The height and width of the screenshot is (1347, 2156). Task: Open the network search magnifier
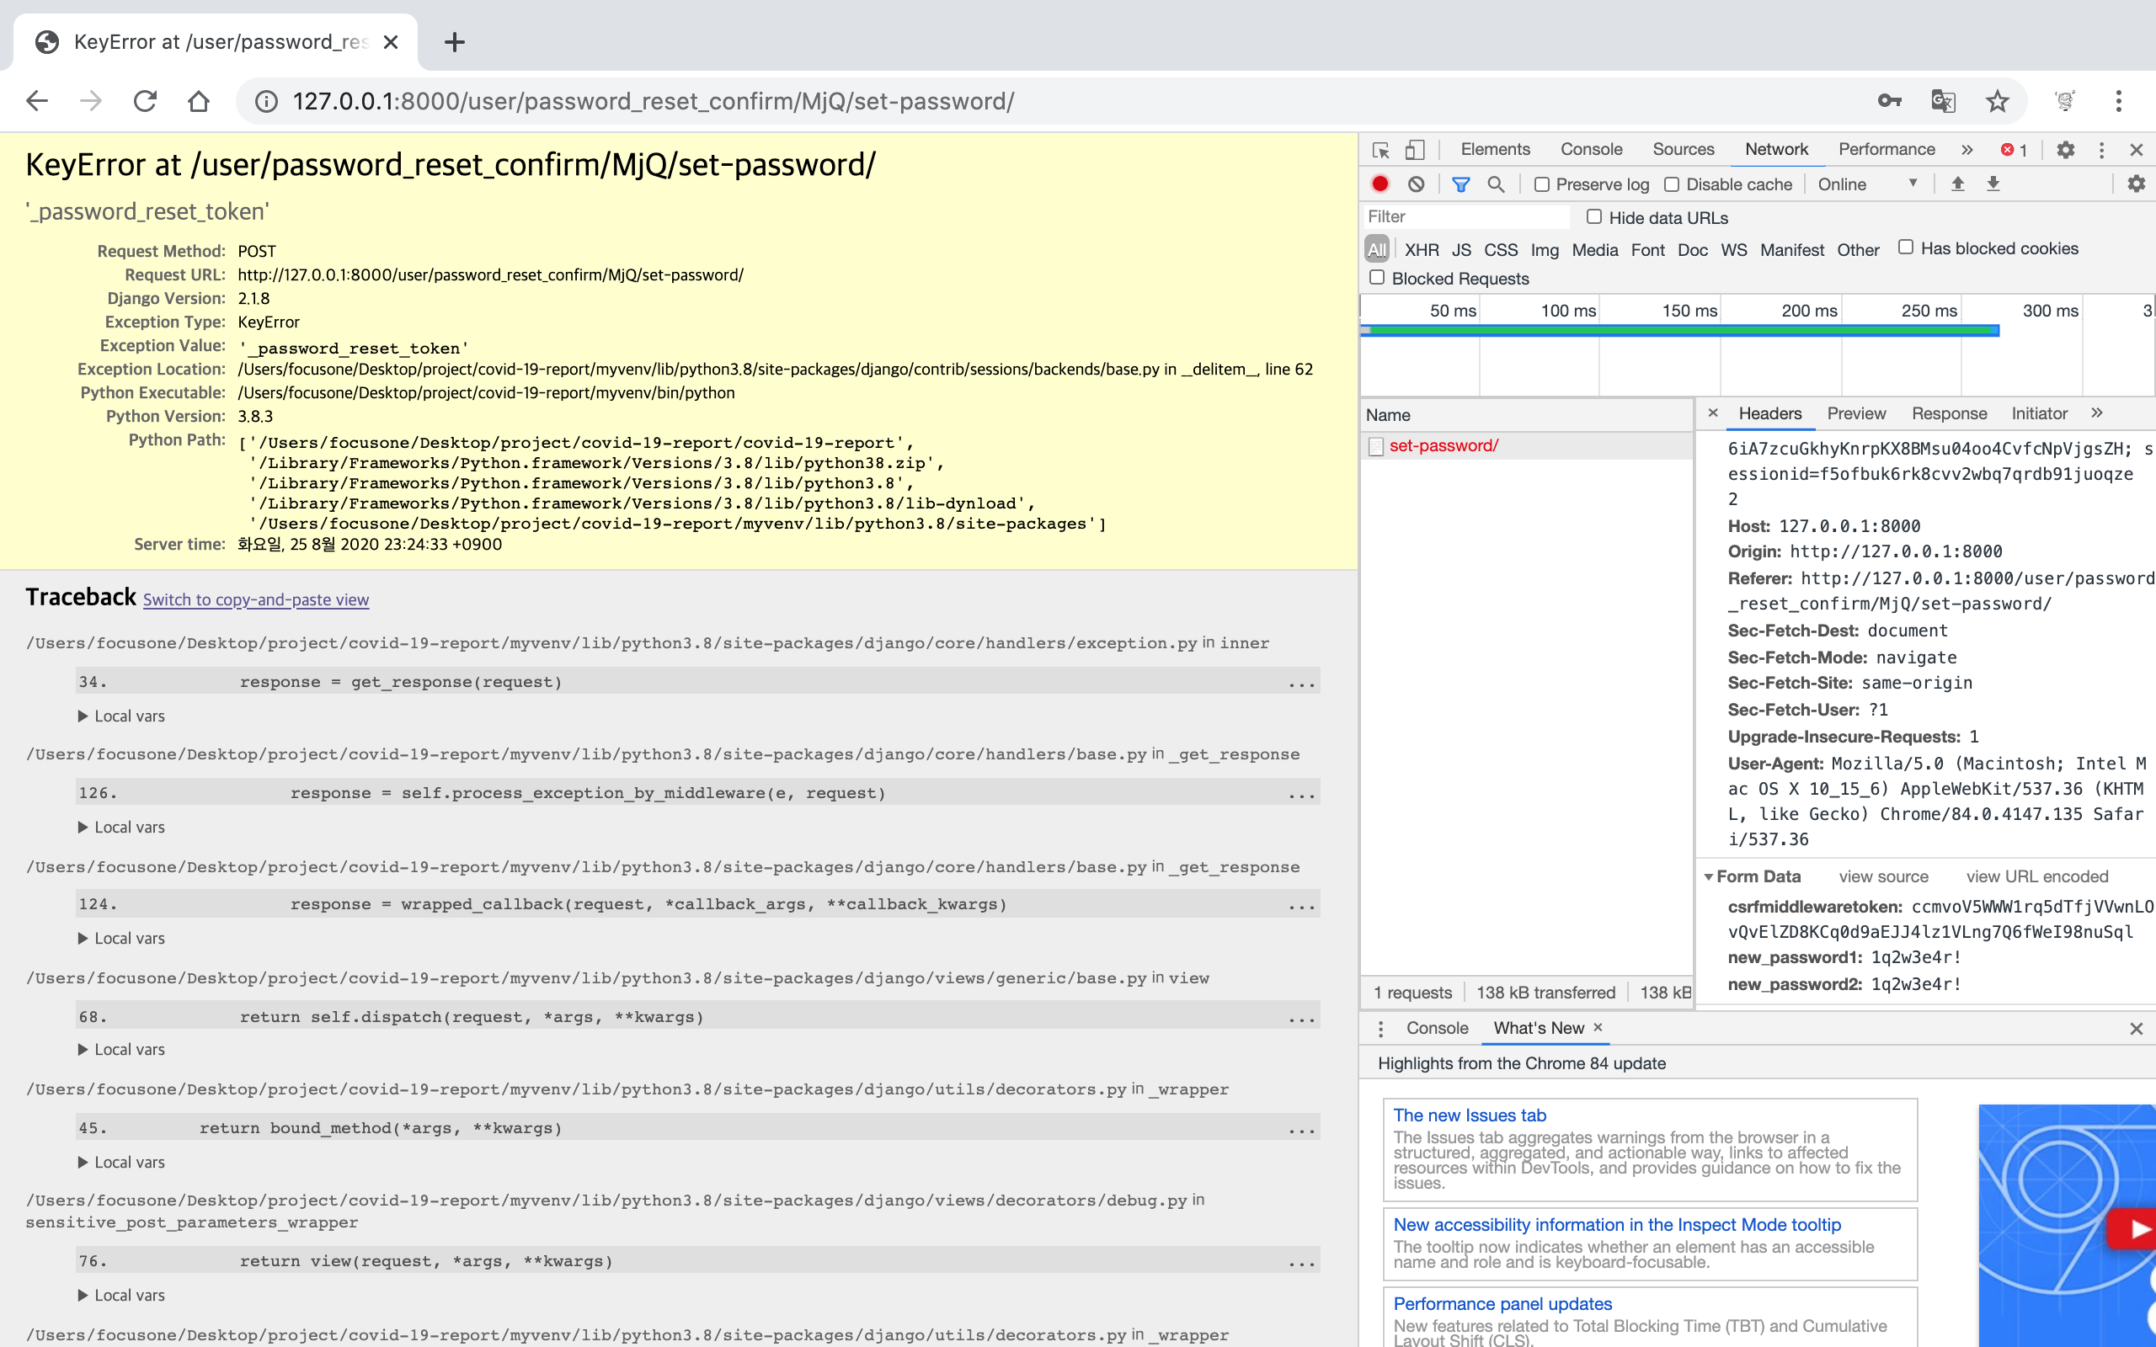[x=1496, y=184]
